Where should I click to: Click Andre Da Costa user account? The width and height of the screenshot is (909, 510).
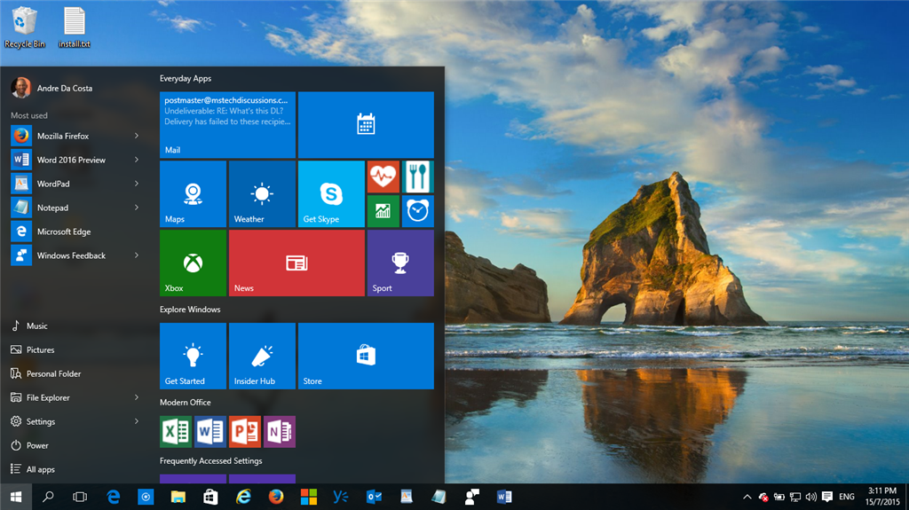(53, 88)
